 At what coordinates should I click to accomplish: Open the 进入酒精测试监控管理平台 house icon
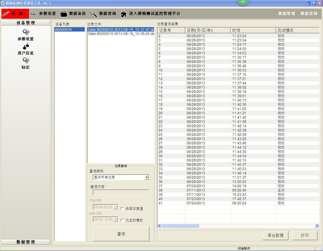[x=123, y=14]
